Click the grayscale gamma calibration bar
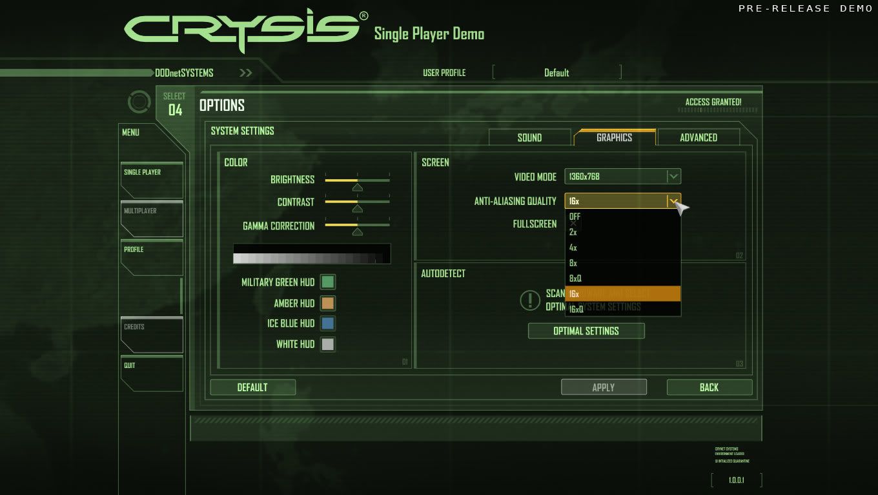878x495 pixels. [312, 254]
